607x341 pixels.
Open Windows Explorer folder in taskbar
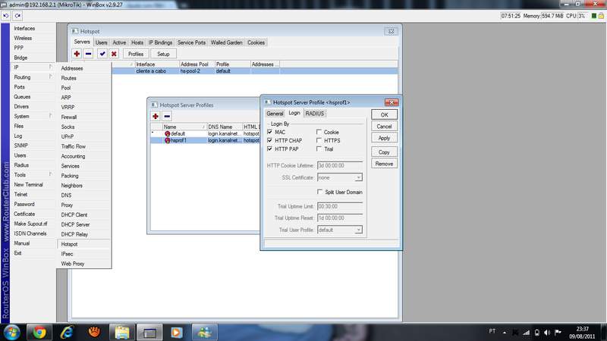pos(122,332)
